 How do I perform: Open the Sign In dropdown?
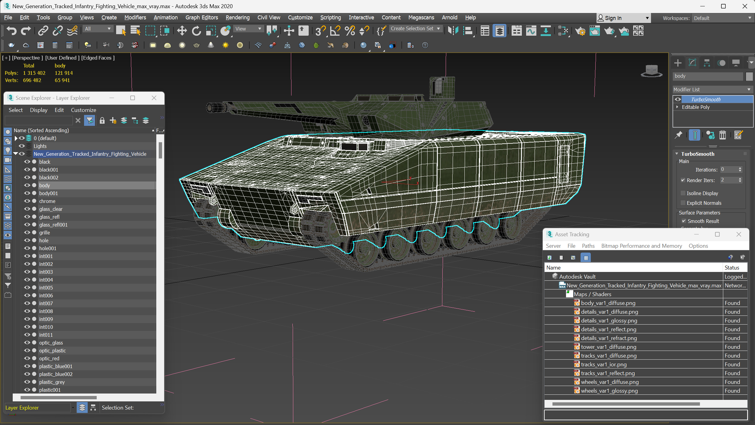tap(623, 18)
